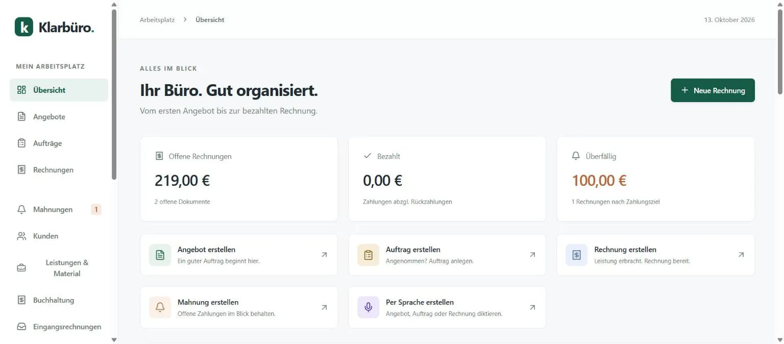
Task: Open arrow on Rechnung erstellen card
Action: click(x=741, y=255)
